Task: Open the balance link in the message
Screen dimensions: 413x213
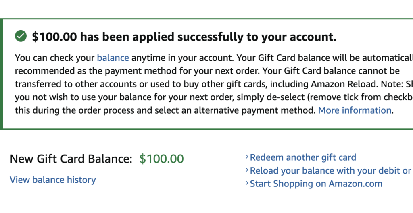Action: [113, 58]
